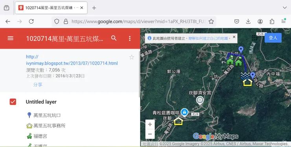
Task: Bookmark this page with star
Action: click(211, 22)
